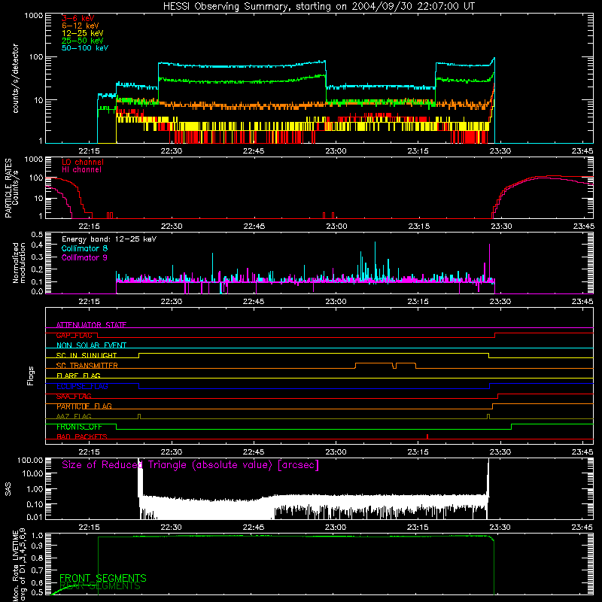Click the REAR SEGMENTS legend label

click(x=100, y=586)
